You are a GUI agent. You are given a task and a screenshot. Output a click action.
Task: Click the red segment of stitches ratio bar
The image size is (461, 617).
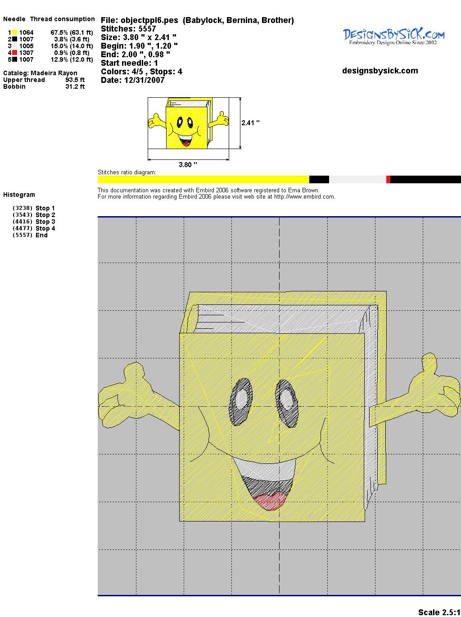click(x=388, y=179)
